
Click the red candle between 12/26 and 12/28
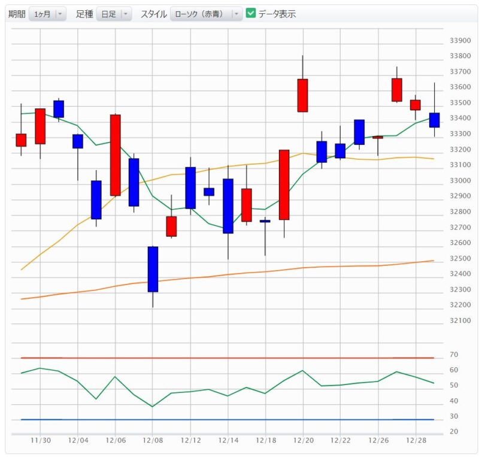click(396, 90)
